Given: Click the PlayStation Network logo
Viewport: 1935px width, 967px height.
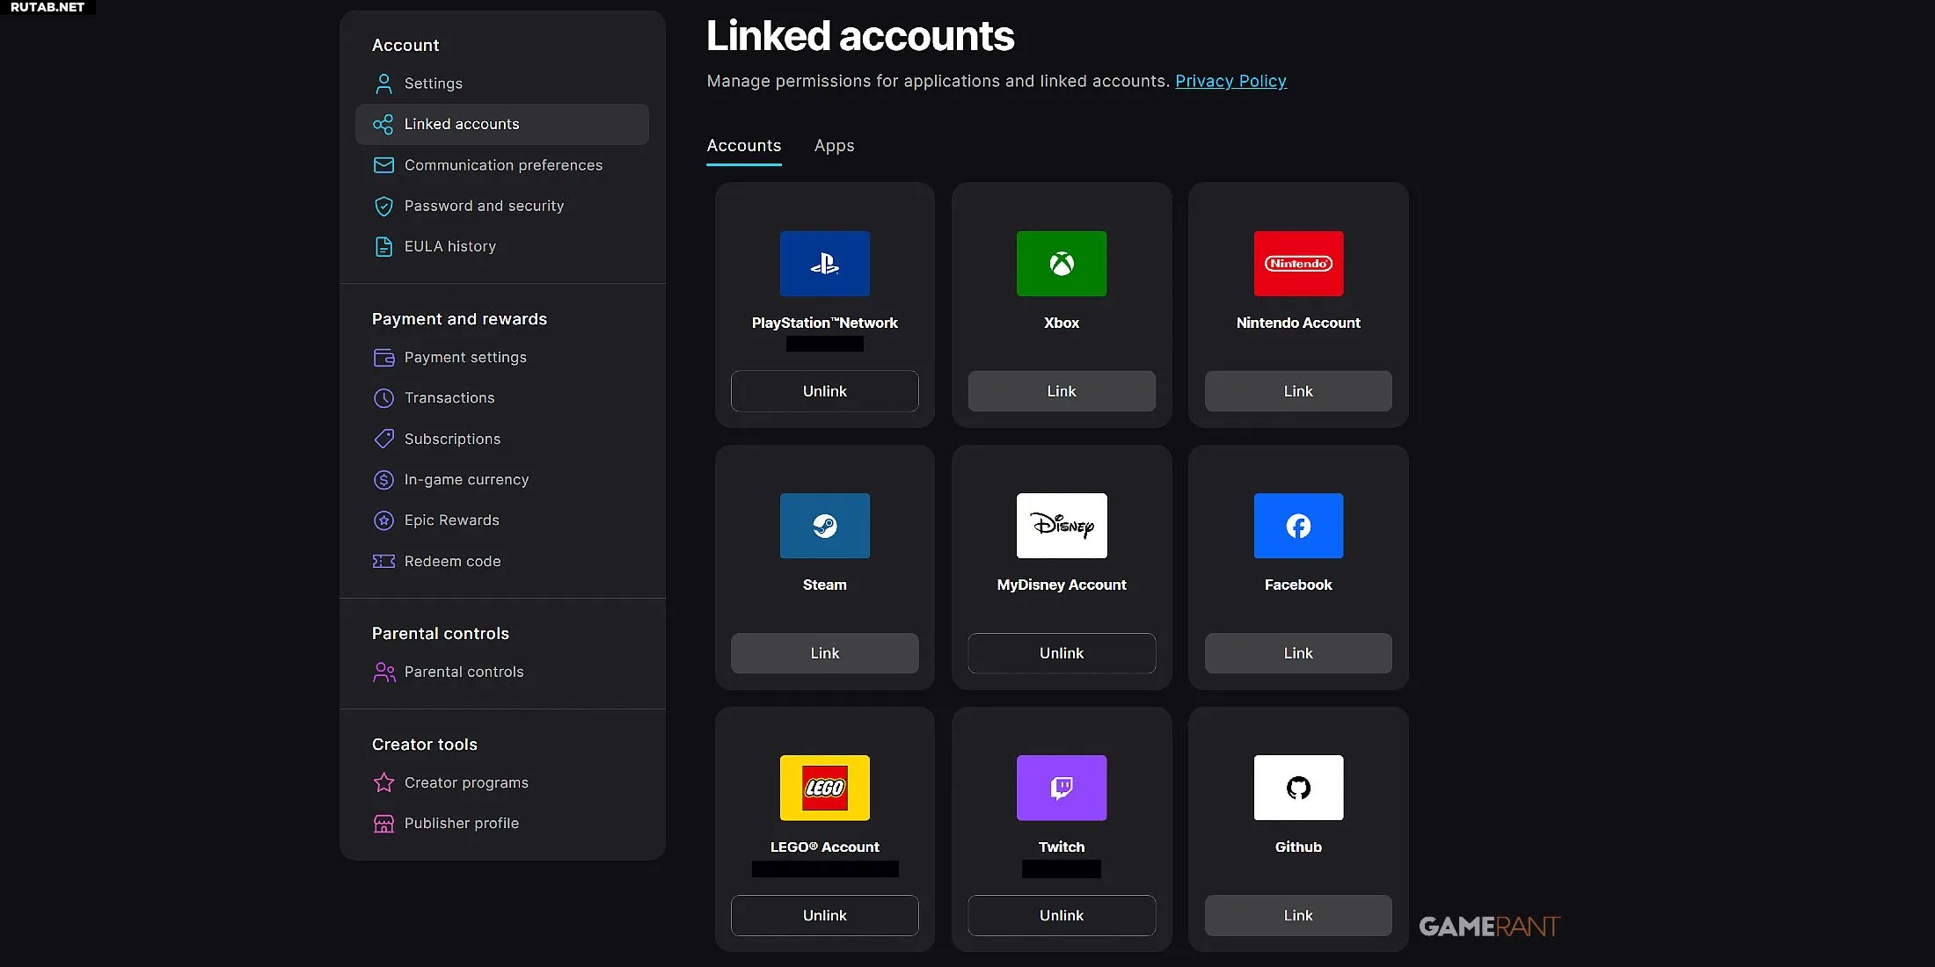Looking at the screenshot, I should 824,264.
